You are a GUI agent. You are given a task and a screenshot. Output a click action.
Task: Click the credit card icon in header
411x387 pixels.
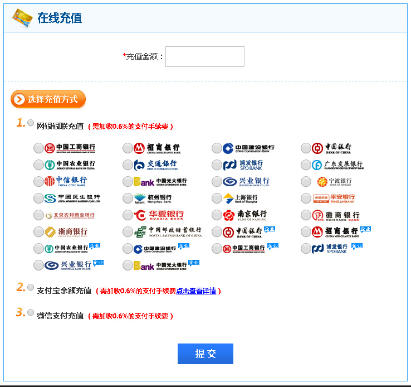point(22,18)
